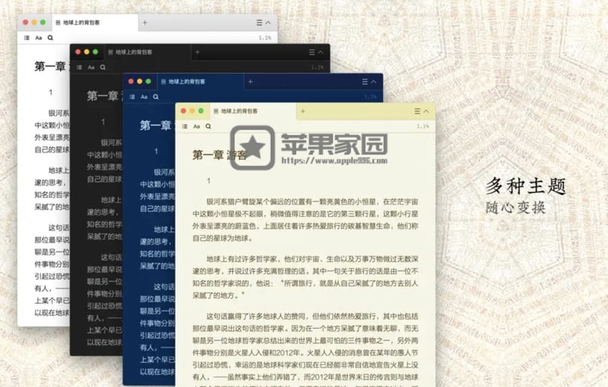Image resolution: width=608 pixels, height=387 pixels.
Task: Open font settings (Aa) in yellow-theme window
Action: pos(197,126)
